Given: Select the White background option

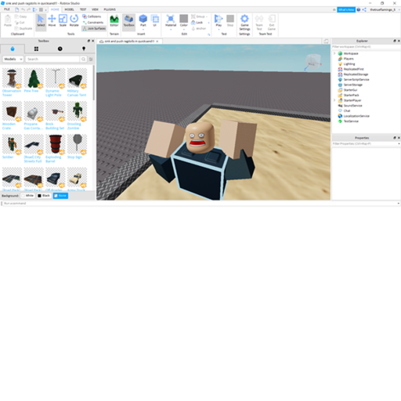Looking at the screenshot, I should [x=27, y=196].
